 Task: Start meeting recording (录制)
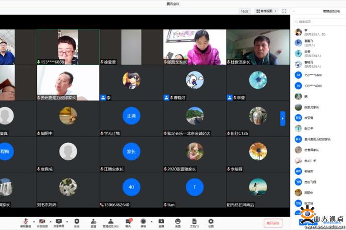(143, 222)
